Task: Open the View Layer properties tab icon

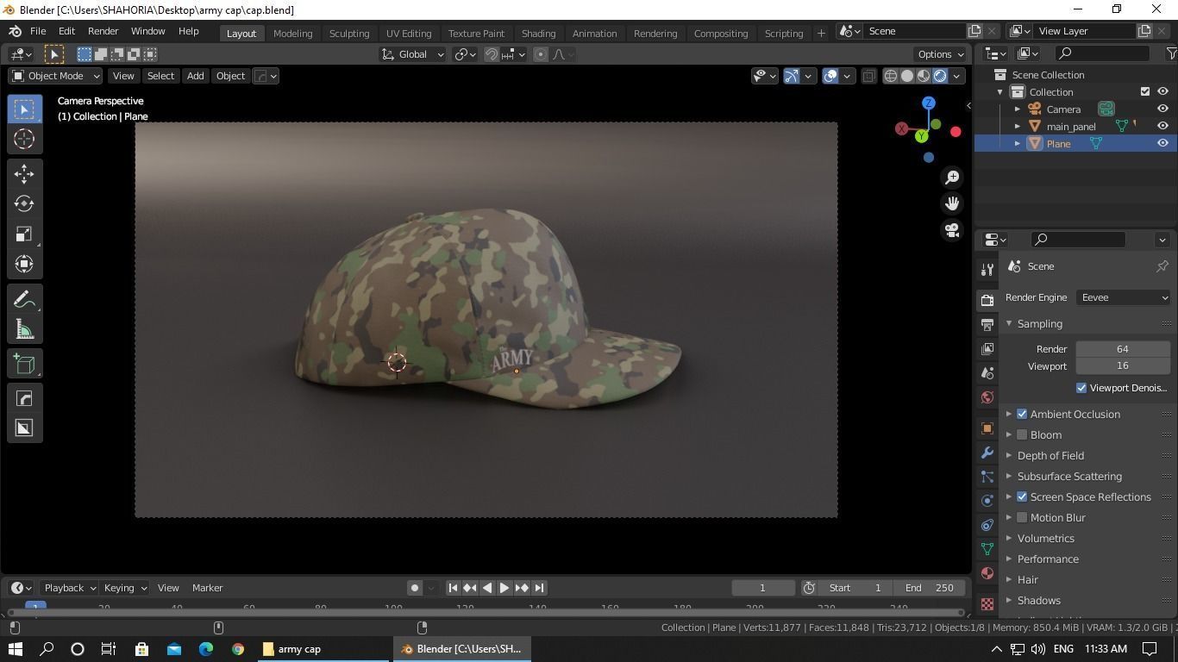Action: 987,349
